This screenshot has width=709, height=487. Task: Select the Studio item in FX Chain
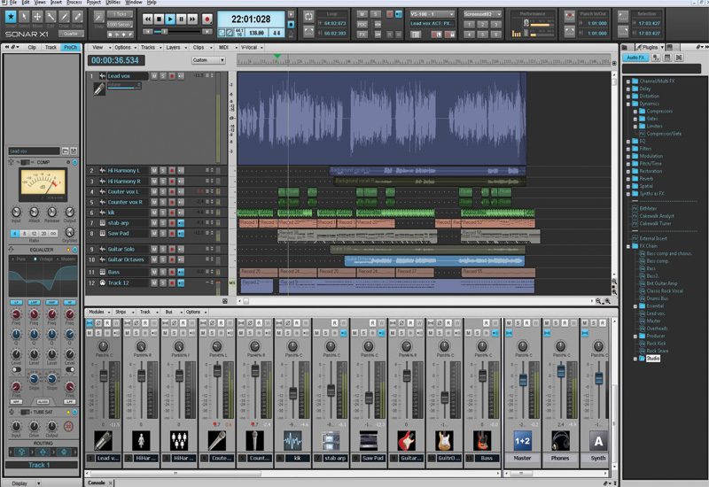(653, 359)
